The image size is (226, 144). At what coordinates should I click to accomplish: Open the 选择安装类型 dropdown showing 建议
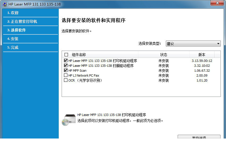tap(193, 43)
